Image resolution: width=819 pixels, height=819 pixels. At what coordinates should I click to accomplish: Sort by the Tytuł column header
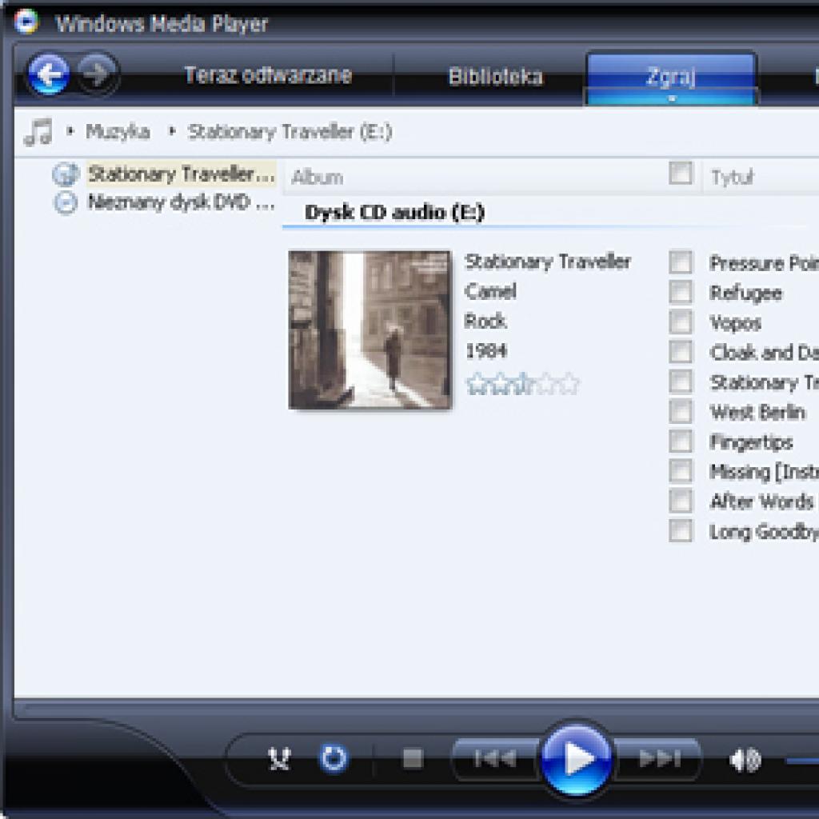coord(733,178)
